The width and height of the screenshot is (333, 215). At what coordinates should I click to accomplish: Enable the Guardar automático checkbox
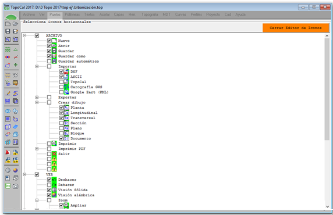[49, 61]
